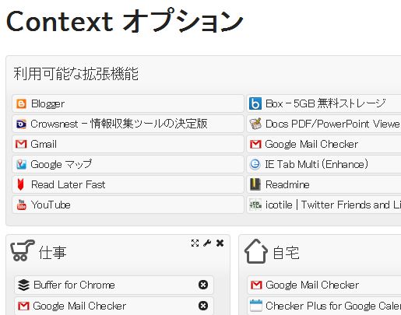Click the Readmine extension icon

click(x=255, y=184)
